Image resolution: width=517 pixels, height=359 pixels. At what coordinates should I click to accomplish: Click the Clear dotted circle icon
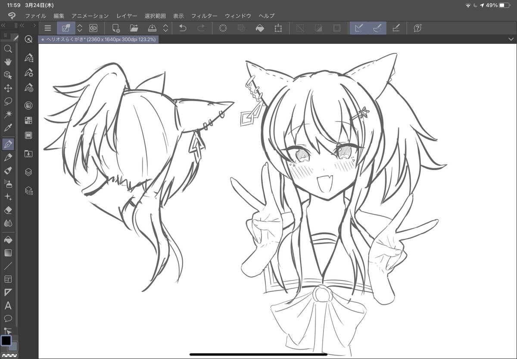[x=223, y=28]
